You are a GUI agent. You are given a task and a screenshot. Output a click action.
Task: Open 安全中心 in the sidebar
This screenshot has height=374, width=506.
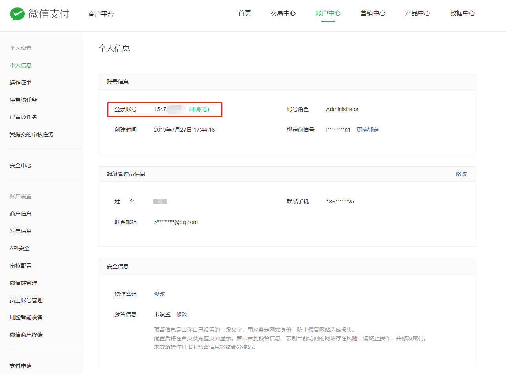pyautogui.click(x=20, y=165)
